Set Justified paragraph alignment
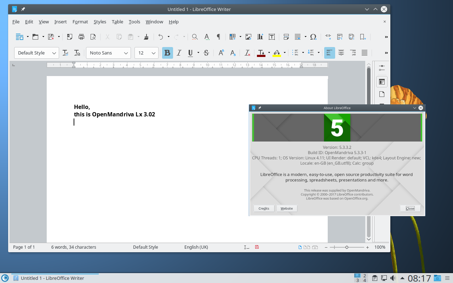 365,53
